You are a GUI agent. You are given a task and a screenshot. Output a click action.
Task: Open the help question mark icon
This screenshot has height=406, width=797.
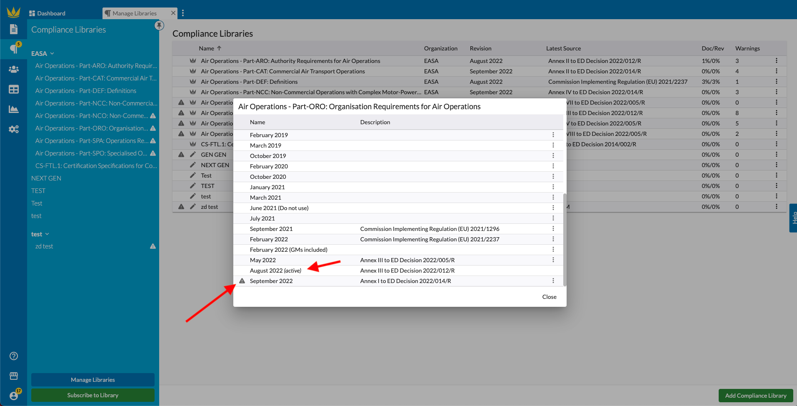14,356
